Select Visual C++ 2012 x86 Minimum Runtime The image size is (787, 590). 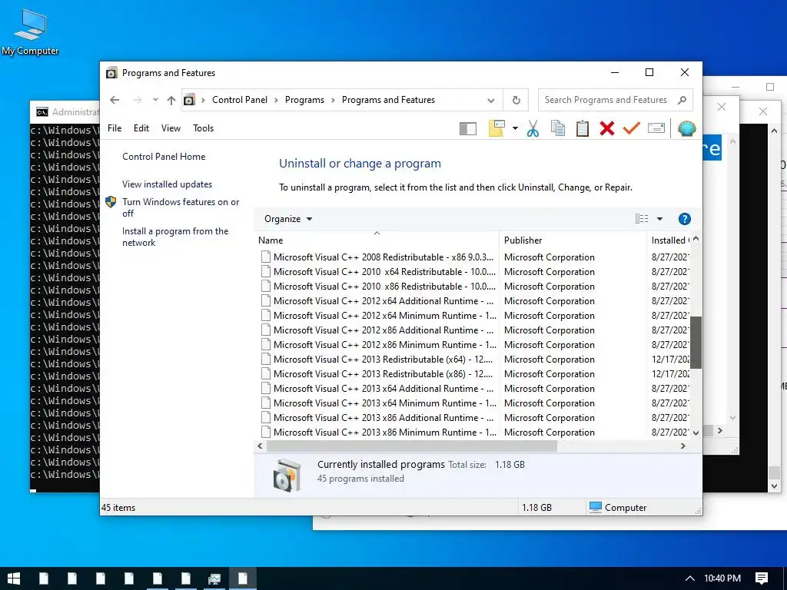pos(474,345)
